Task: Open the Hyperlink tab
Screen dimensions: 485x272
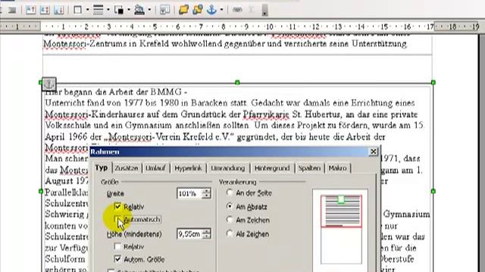Action: (x=188, y=168)
